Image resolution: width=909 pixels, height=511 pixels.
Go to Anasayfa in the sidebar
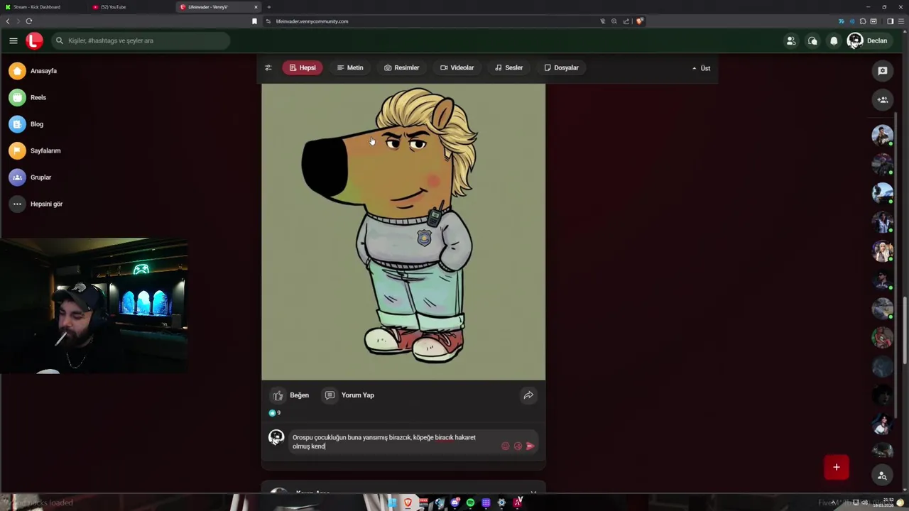coord(33,71)
